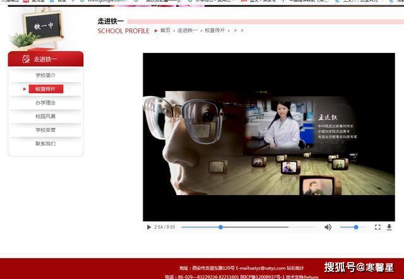Click the 铁一中 blackboard logo
The image size is (404, 279).
(43, 26)
